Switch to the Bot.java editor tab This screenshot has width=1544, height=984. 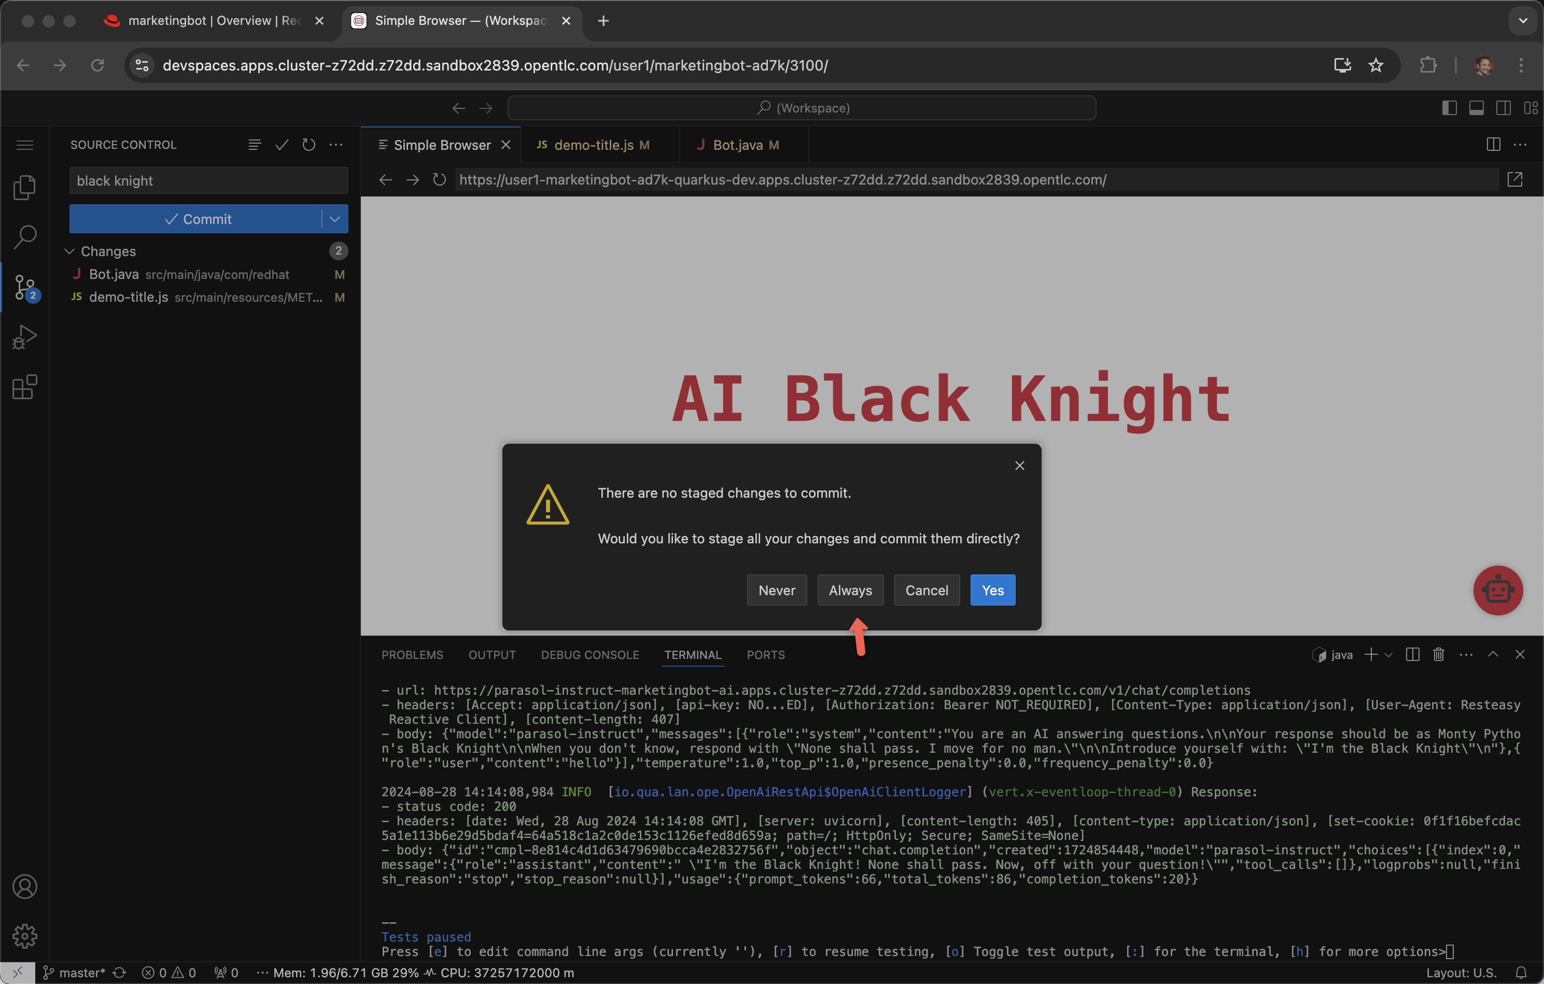(737, 145)
